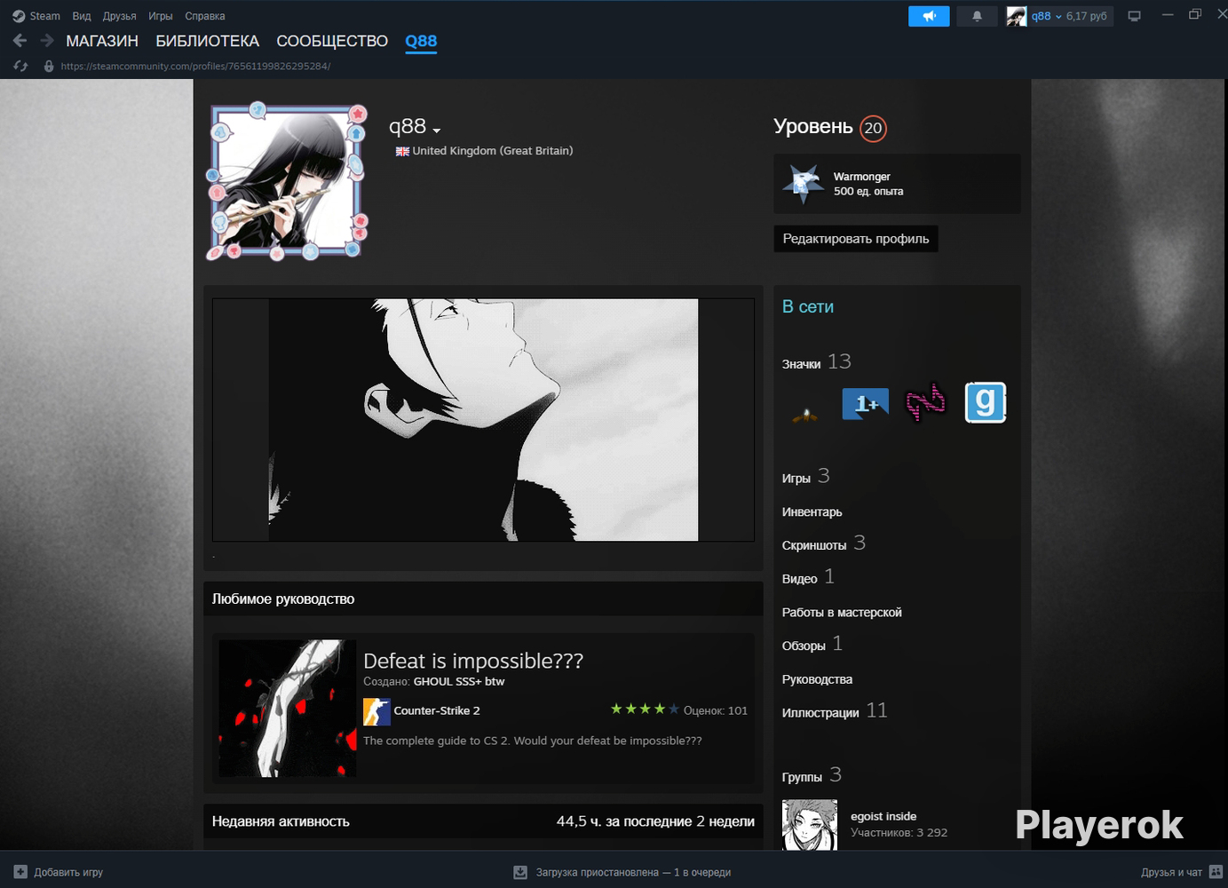The image size is (1228, 888).
Task: Switch to the БИБЛИОТЕКА tab
Action: (208, 41)
